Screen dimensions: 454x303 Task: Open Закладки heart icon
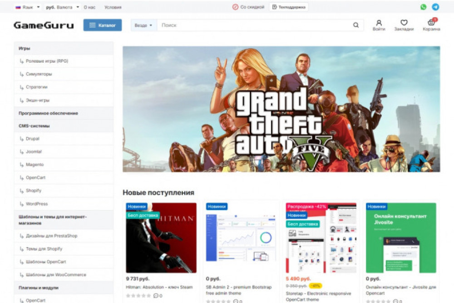coord(404,25)
